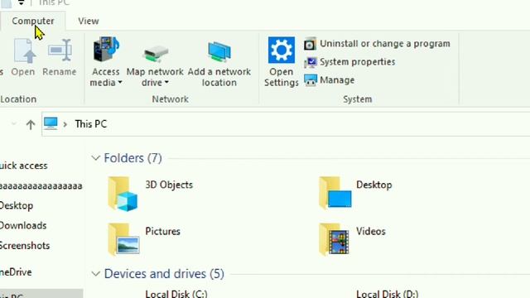
Task: Select the Pictures folder icon
Action: tap(123, 239)
